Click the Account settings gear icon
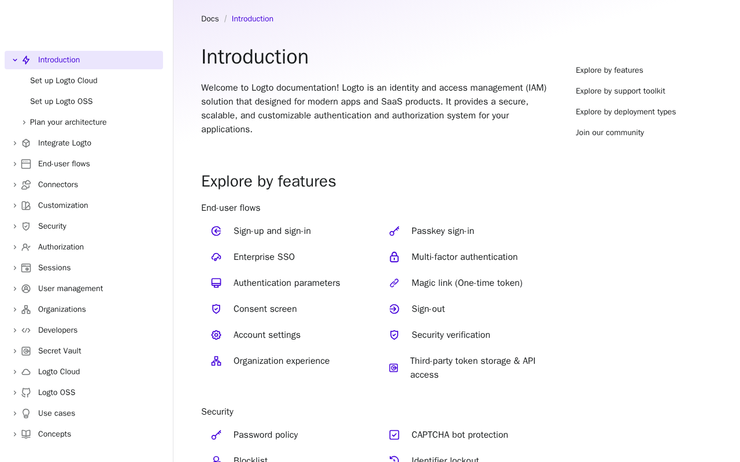This screenshot has height=462, width=740. coord(216,335)
